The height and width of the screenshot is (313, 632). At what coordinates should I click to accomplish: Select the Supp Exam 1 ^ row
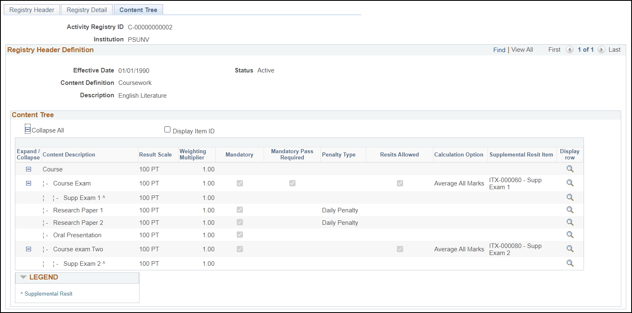[299, 197]
